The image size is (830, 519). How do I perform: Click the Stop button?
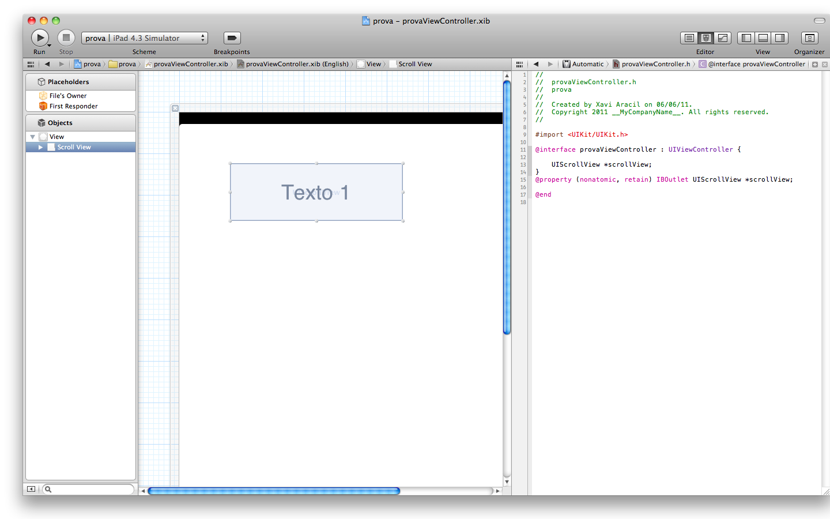66,38
